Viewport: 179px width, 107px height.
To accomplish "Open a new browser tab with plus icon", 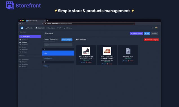I will tap(47, 21).
